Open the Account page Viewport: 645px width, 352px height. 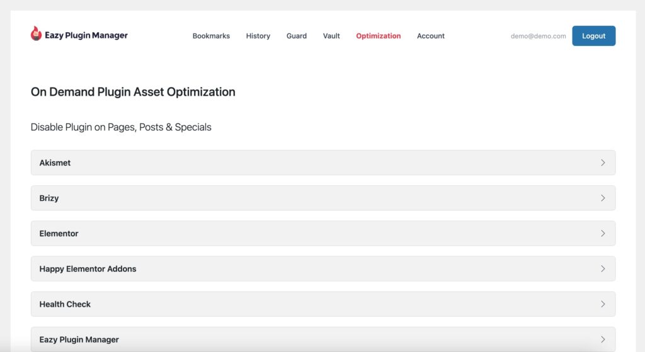431,36
